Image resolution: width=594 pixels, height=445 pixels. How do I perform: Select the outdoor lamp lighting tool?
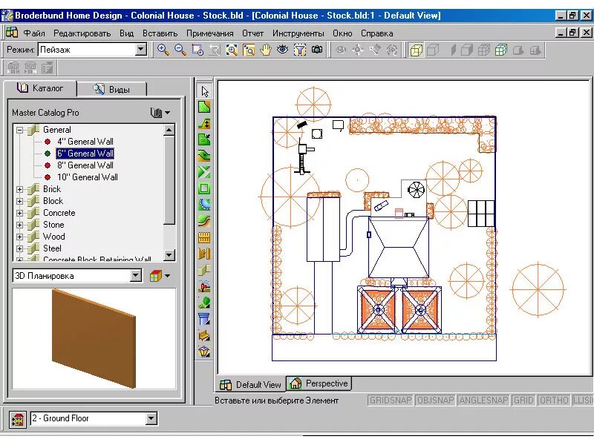(205, 352)
